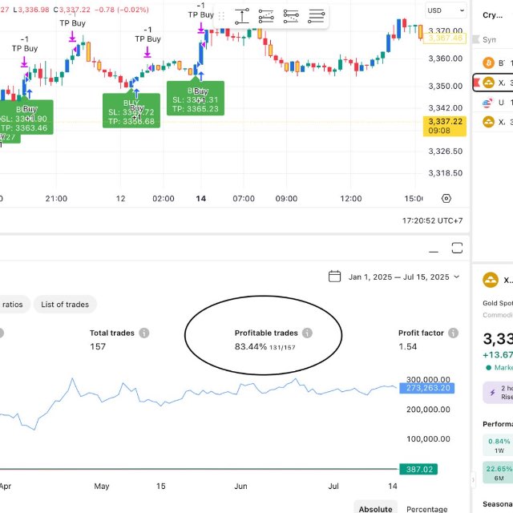Click the magenta 'TP Buy' arrow marker above the 14 label
This screenshot has width=513, height=513.
(201, 29)
